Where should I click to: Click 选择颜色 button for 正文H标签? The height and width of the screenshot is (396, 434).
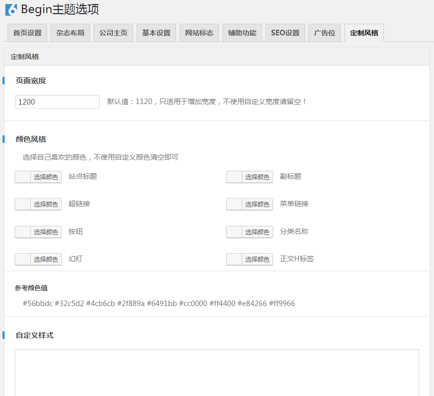tap(257, 259)
